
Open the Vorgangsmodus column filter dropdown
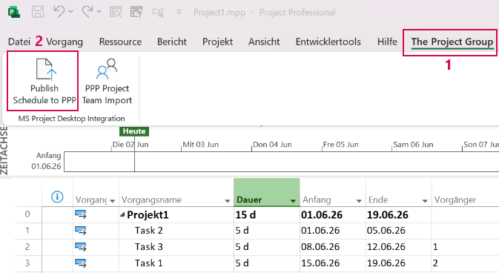point(113,201)
